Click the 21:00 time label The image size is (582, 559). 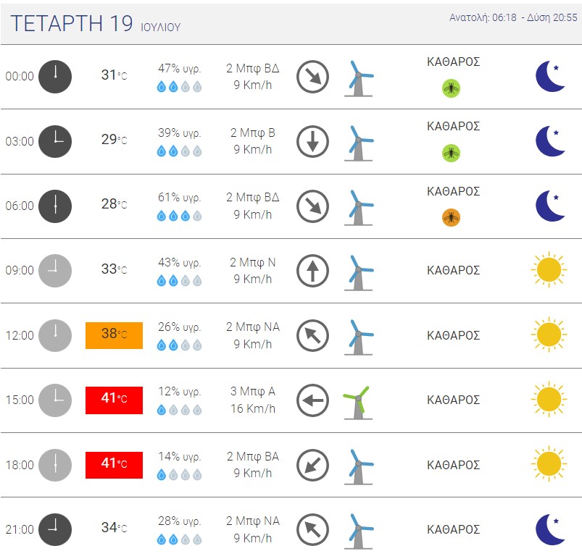[20, 529]
